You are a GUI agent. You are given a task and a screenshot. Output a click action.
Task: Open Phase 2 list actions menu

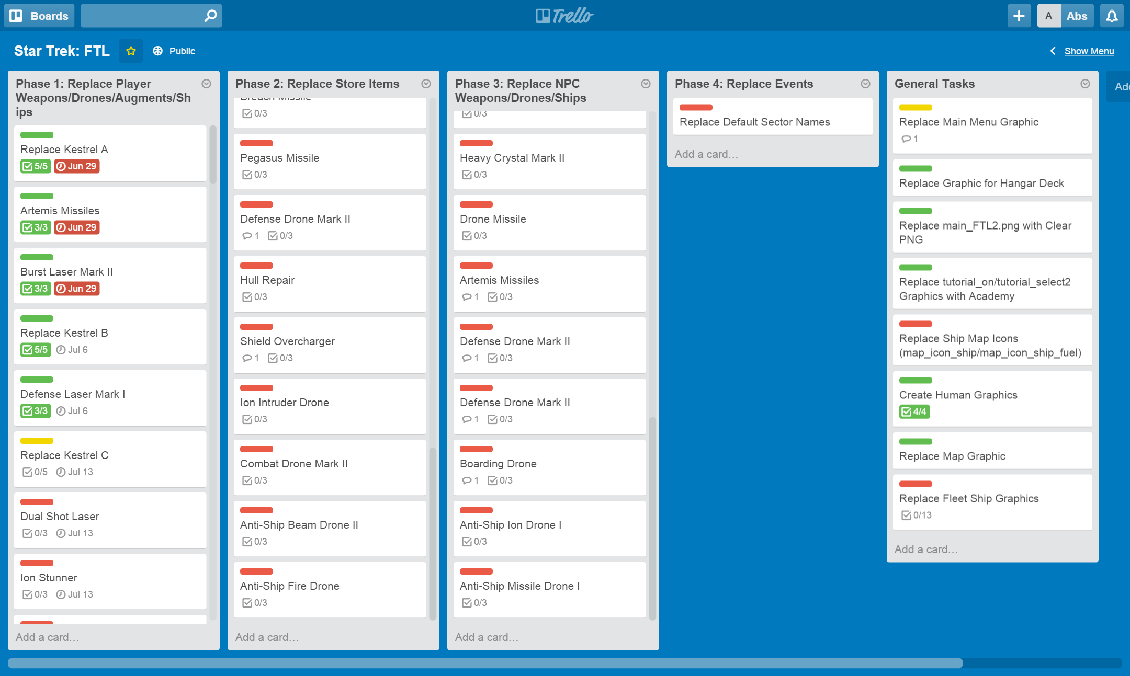426,84
